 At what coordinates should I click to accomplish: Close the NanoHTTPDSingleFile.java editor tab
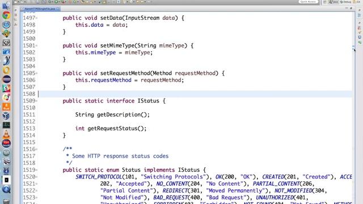(x=58, y=9)
